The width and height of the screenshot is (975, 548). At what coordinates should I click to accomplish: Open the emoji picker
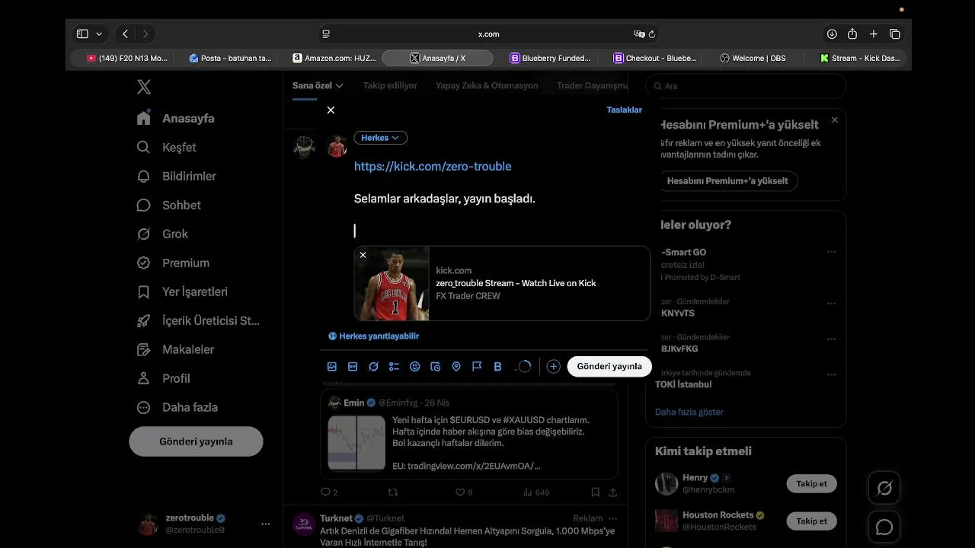pos(414,366)
